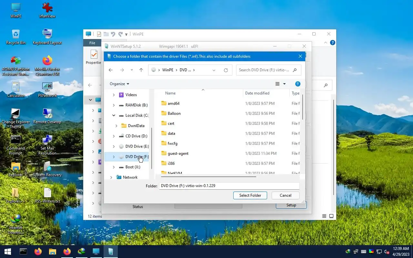Switch WinPE window to details view

pos(324,216)
